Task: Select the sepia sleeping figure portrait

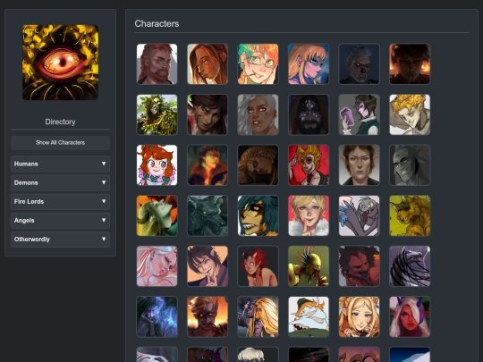Action: (258, 165)
